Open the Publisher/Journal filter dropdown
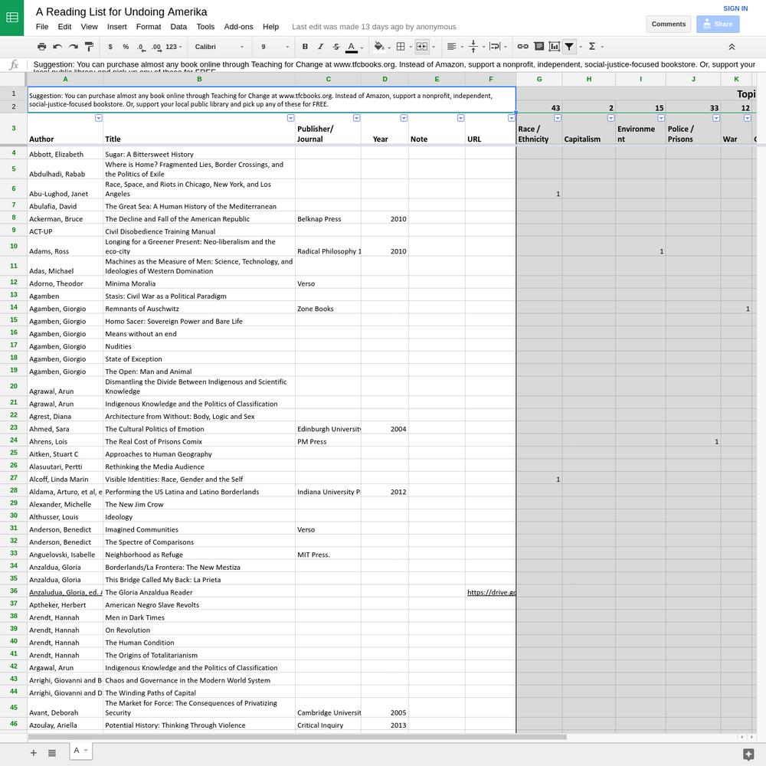This screenshot has width=766, height=766. coord(357,118)
